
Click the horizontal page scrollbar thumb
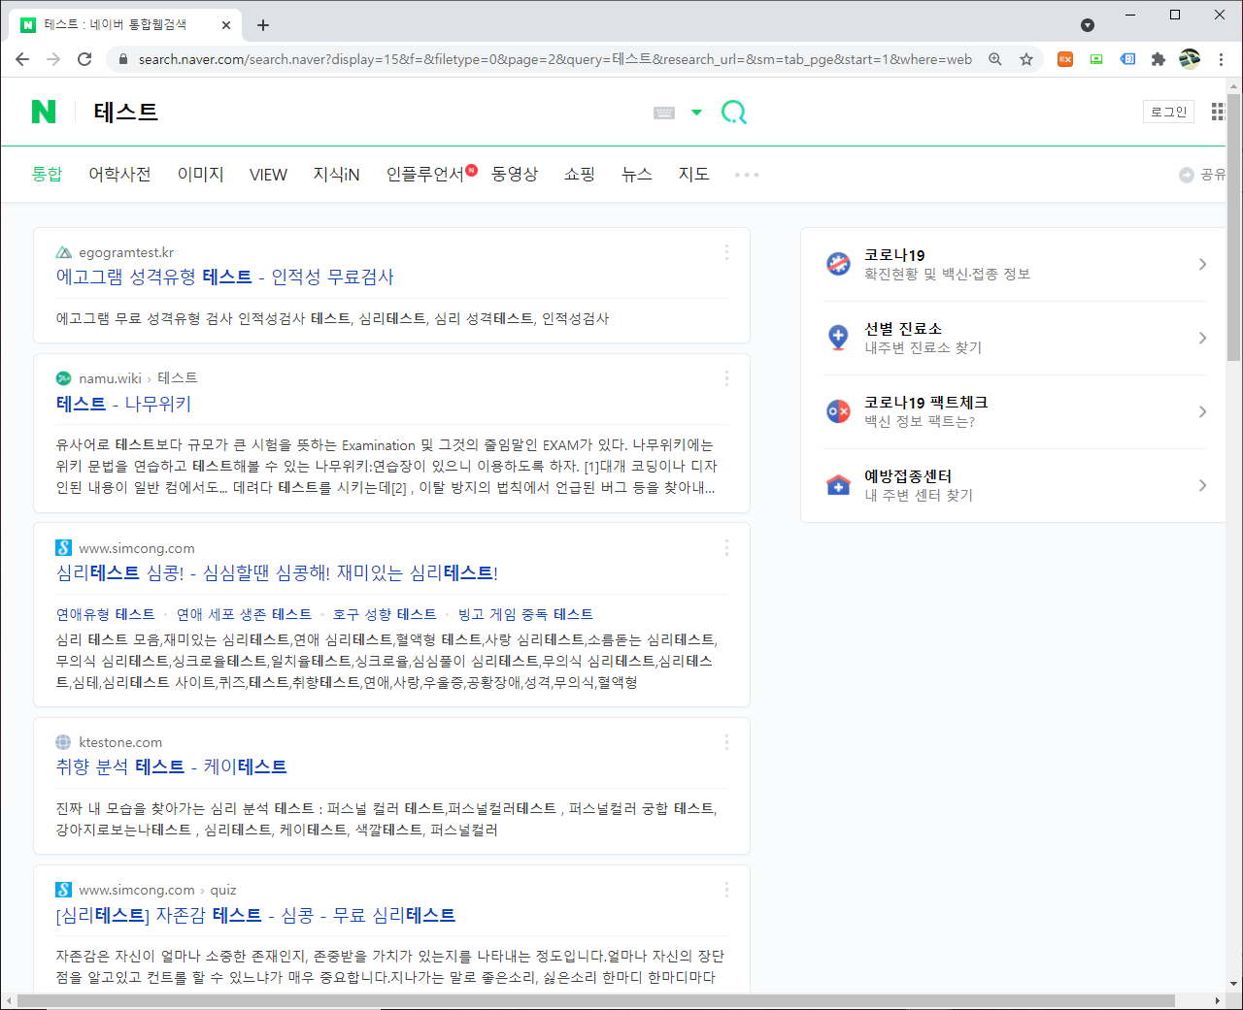(596, 1000)
